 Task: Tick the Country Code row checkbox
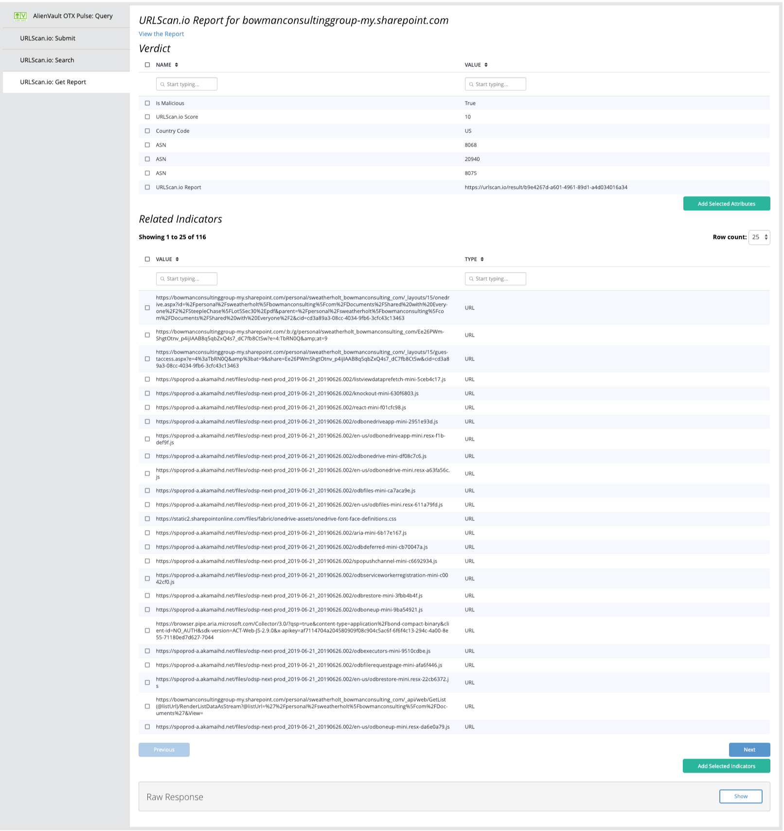coord(147,131)
